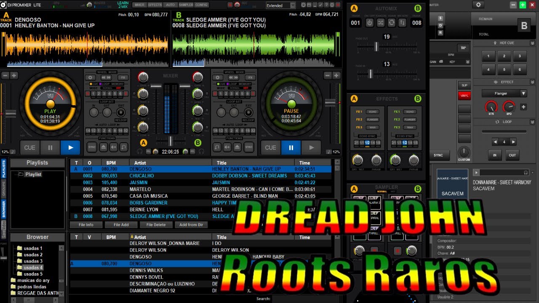The width and height of the screenshot is (539, 303).
Task: Start deck B with its play button
Action: click(x=311, y=148)
